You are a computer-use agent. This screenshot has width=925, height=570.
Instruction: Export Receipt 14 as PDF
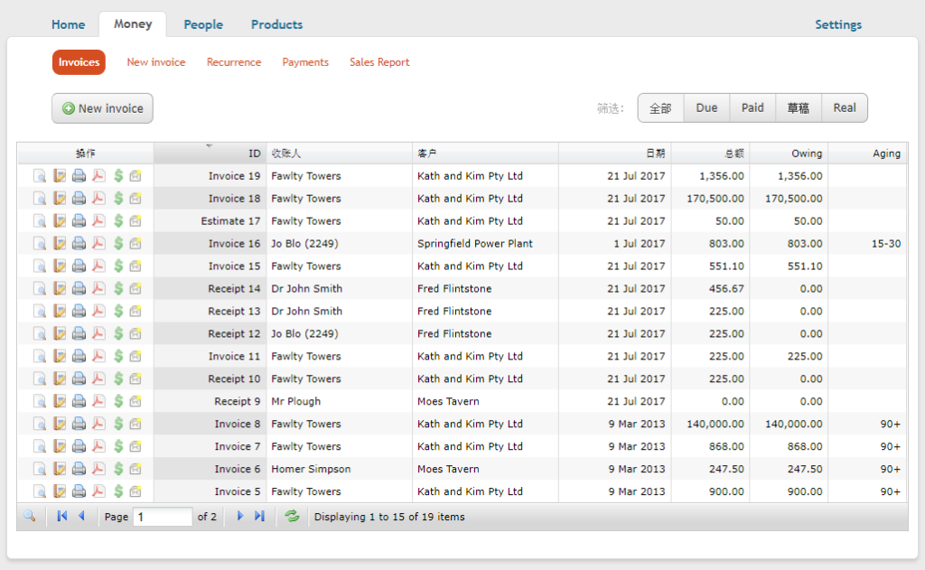tap(98, 288)
